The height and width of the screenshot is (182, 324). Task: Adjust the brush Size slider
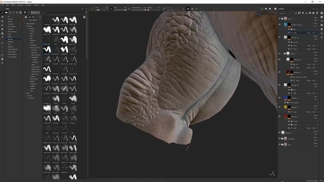102,10
